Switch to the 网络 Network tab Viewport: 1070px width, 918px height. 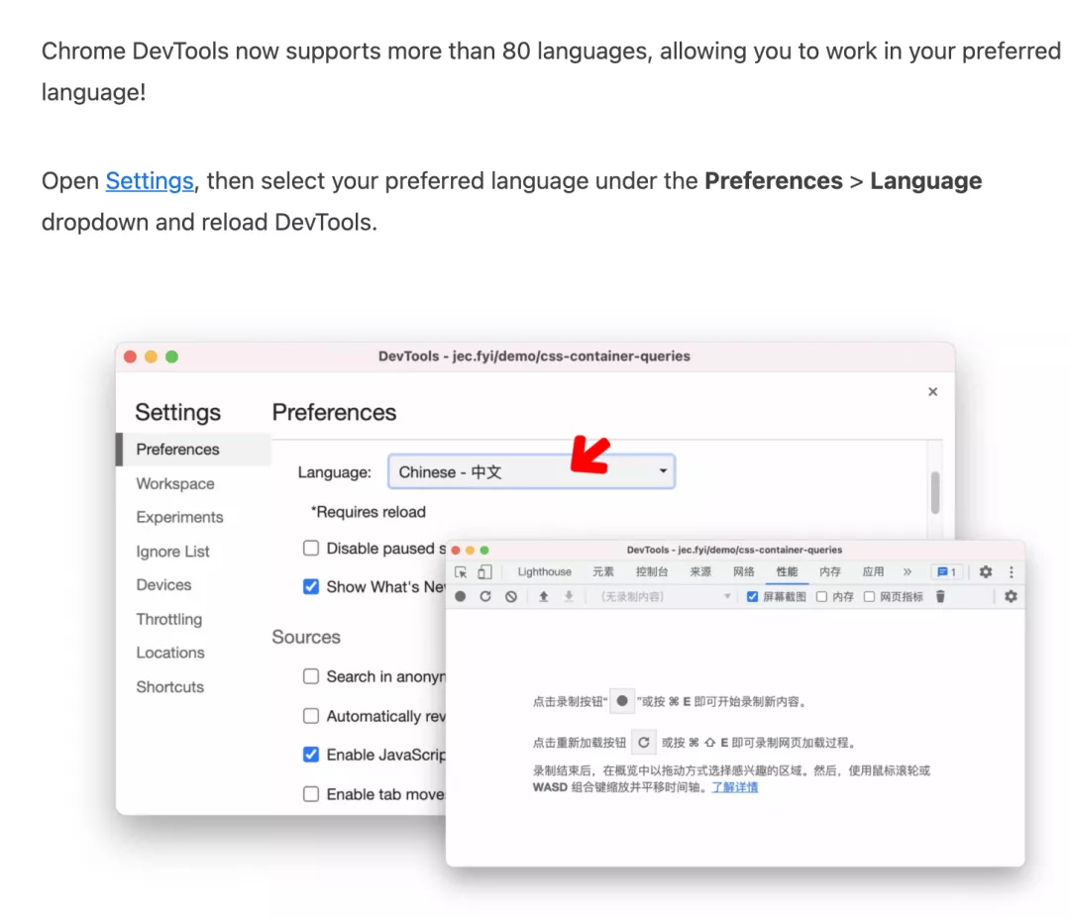tap(743, 571)
